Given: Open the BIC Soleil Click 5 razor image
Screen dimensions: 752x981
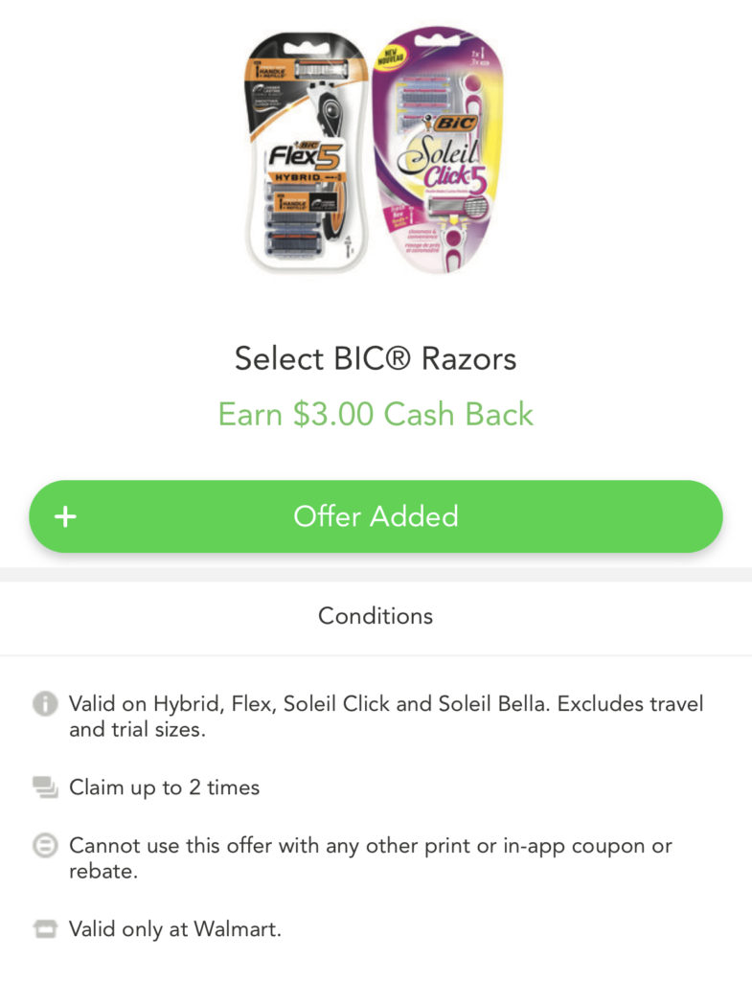Looking at the screenshot, I should [438, 150].
